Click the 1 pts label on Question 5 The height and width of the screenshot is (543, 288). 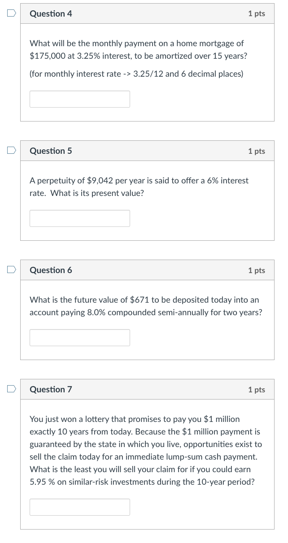pos(257,151)
